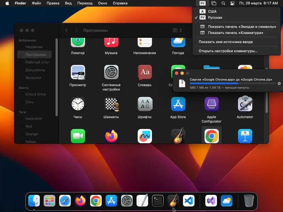
Task: Open Системные настройки in Finder window
Action: [x=111, y=72]
